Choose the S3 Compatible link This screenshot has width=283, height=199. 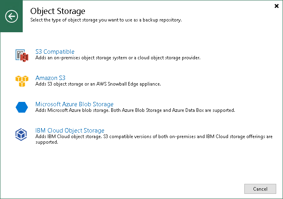pyautogui.click(x=55, y=52)
